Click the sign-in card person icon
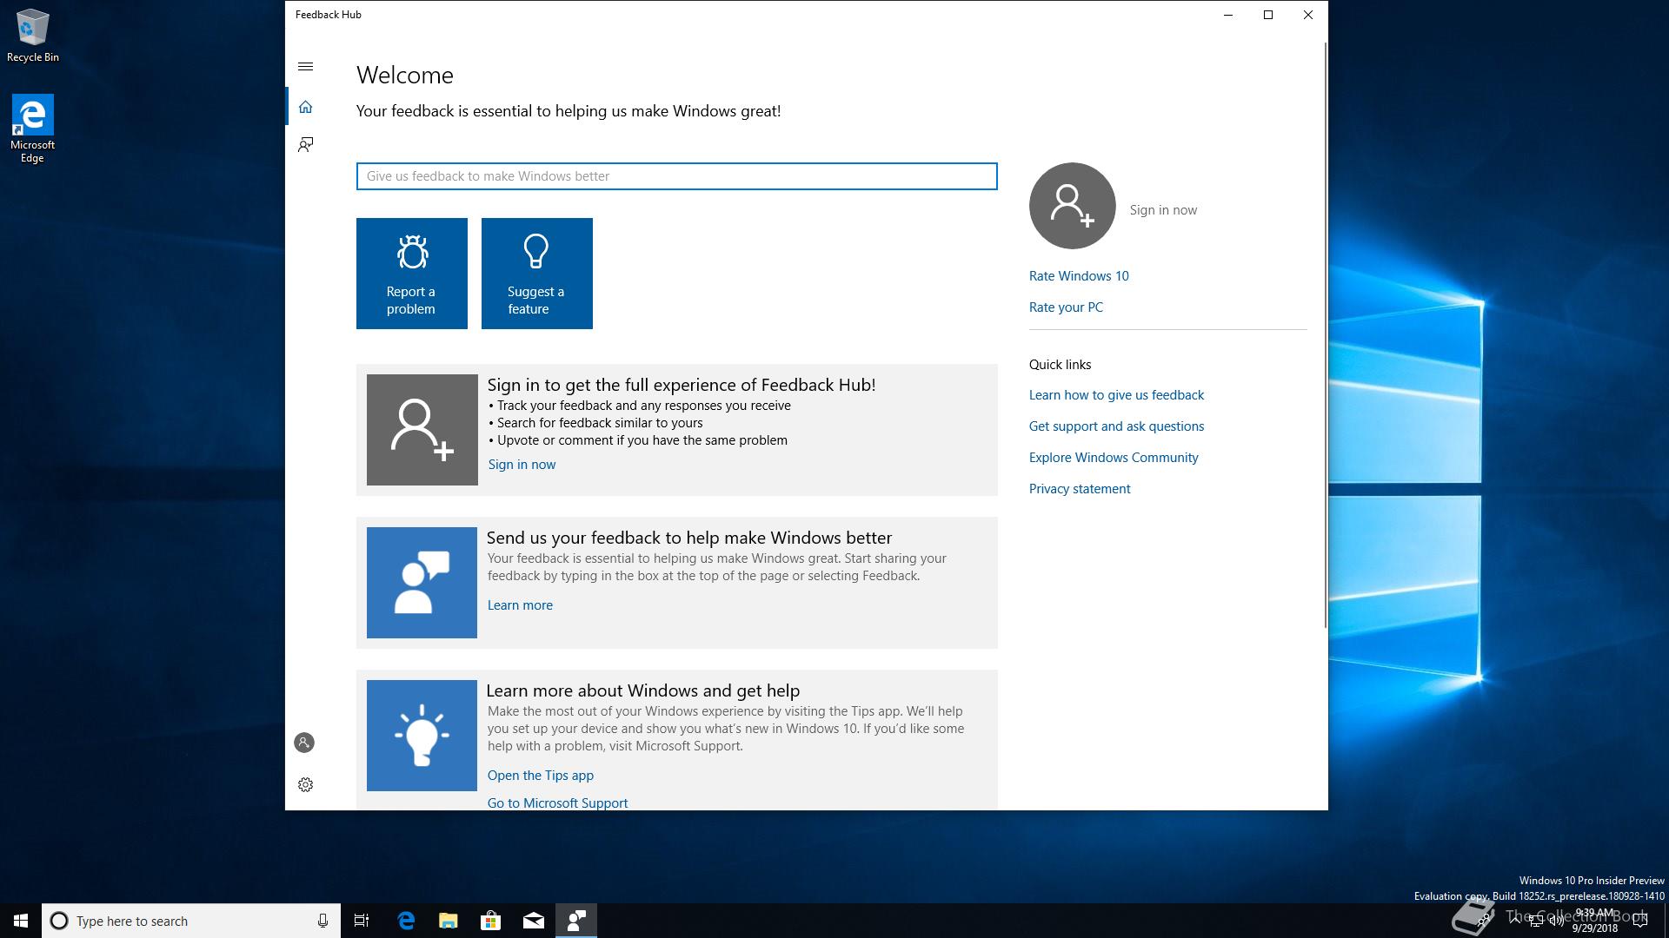Image resolution: width=1669 pixels, height=938 pixels. pos(422,430)
